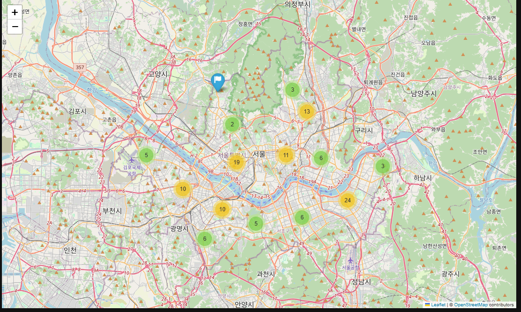
Task: Select the green cluster 5 near Gimpo airport
Action: [x=146, y=155]
